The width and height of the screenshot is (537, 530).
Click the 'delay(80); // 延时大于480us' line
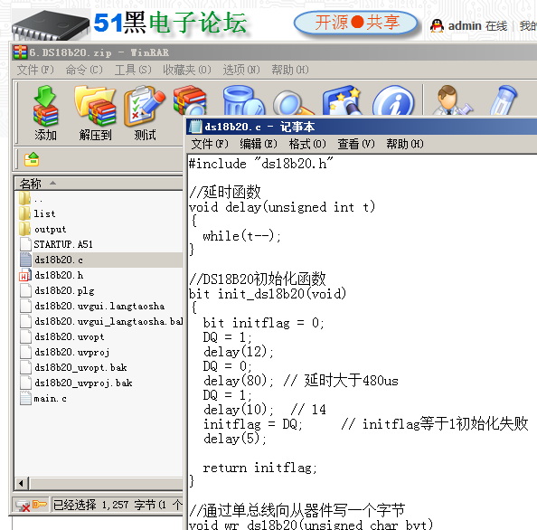pos(301,381)
